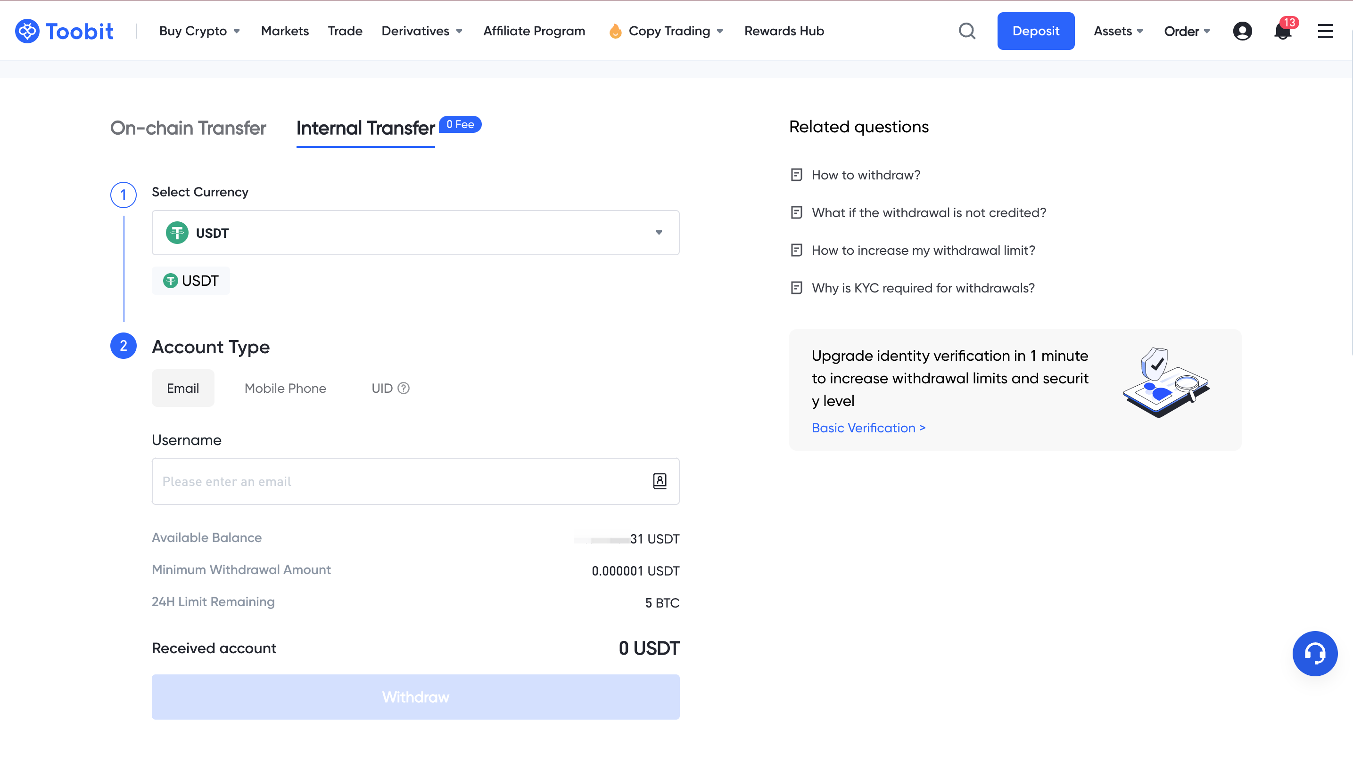This screenshot has width=1353, height=762.
Task: Click the address book icon in Username field
Action: tap(660, 481)
